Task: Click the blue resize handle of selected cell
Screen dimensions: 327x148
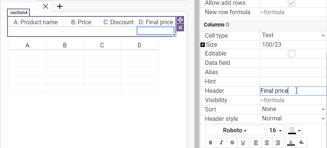Action: [x=174, y=35]
